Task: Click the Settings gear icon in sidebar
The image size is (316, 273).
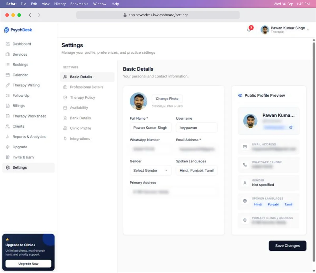Action: tap(8, 168)
